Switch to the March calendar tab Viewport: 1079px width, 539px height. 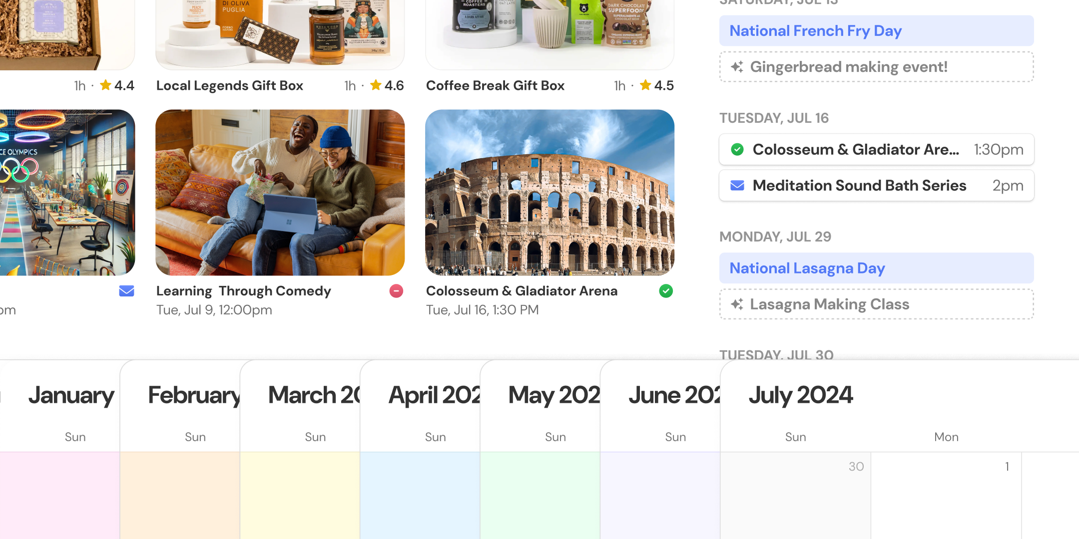(x=314, y=395)
